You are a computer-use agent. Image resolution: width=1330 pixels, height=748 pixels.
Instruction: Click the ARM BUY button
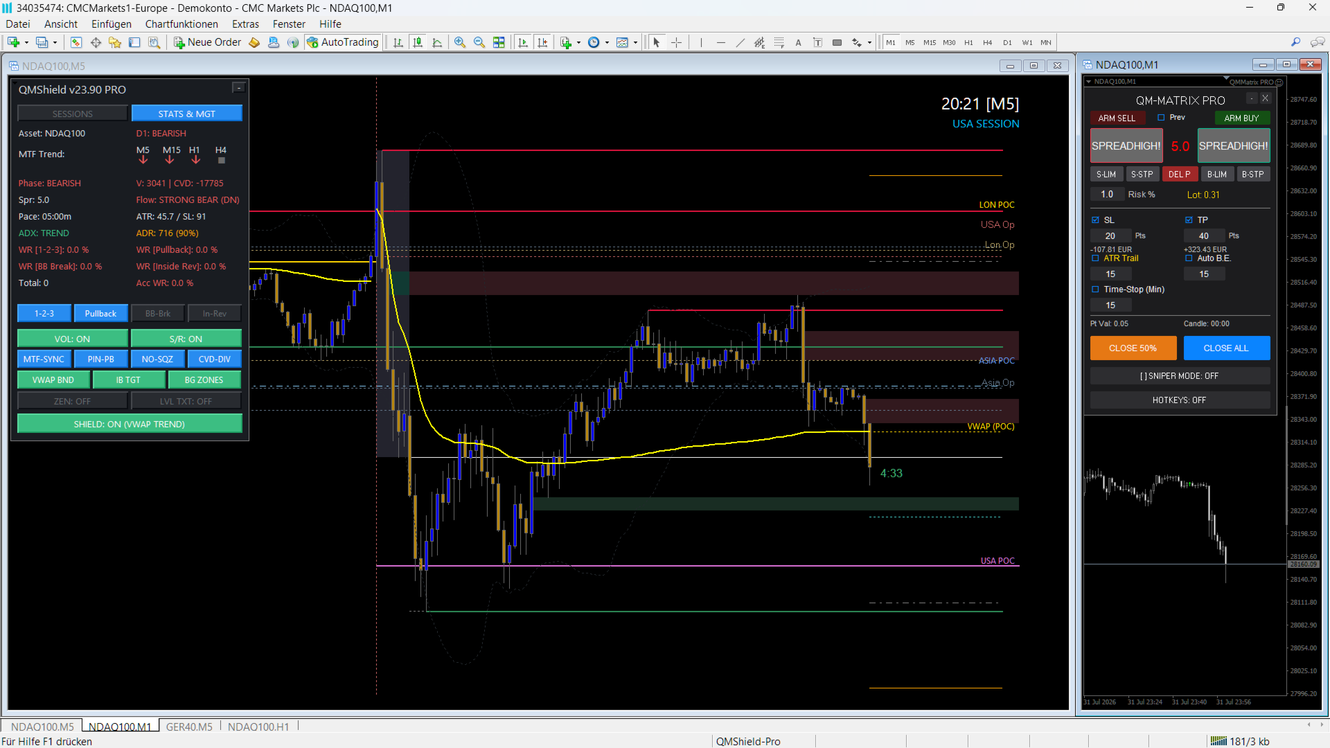[1242, 118]
